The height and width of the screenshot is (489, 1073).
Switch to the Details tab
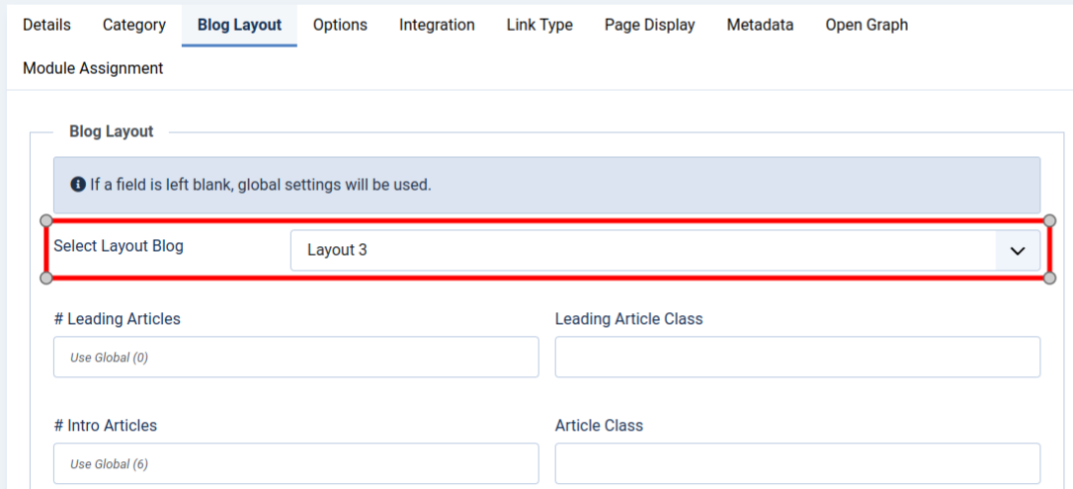click(46, 25)
